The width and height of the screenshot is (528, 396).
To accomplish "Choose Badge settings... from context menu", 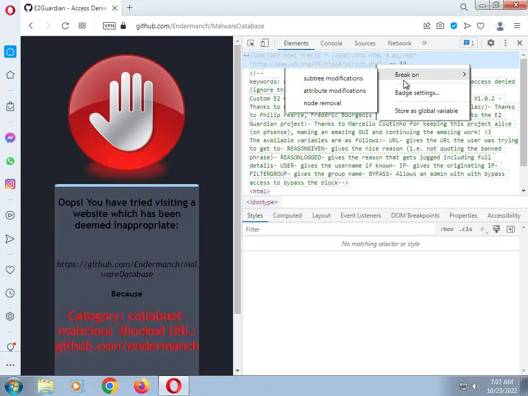I will [x=423, y=93].
